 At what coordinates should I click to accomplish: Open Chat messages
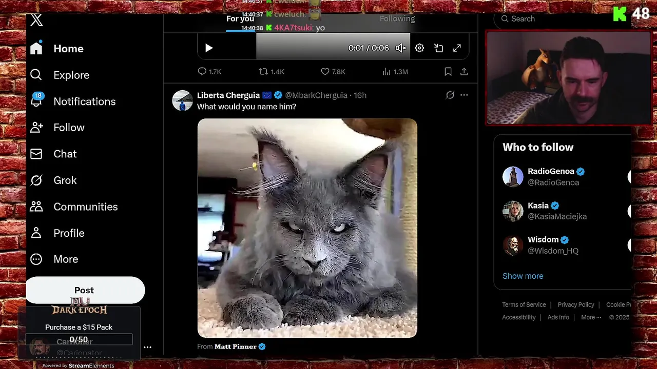(53, 154)
